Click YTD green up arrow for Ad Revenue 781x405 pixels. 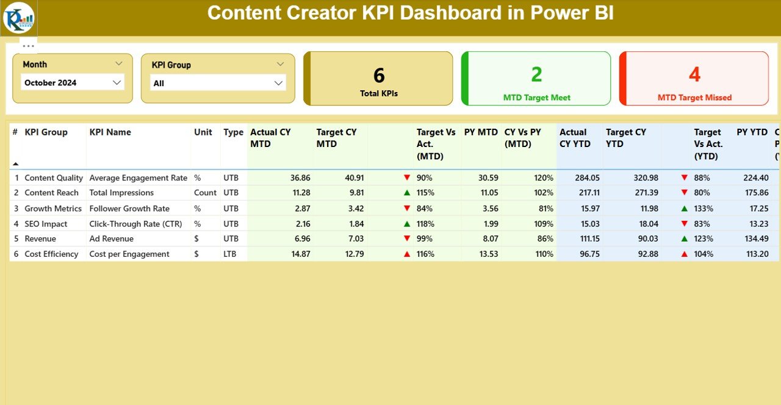click(x=684, y=238)
